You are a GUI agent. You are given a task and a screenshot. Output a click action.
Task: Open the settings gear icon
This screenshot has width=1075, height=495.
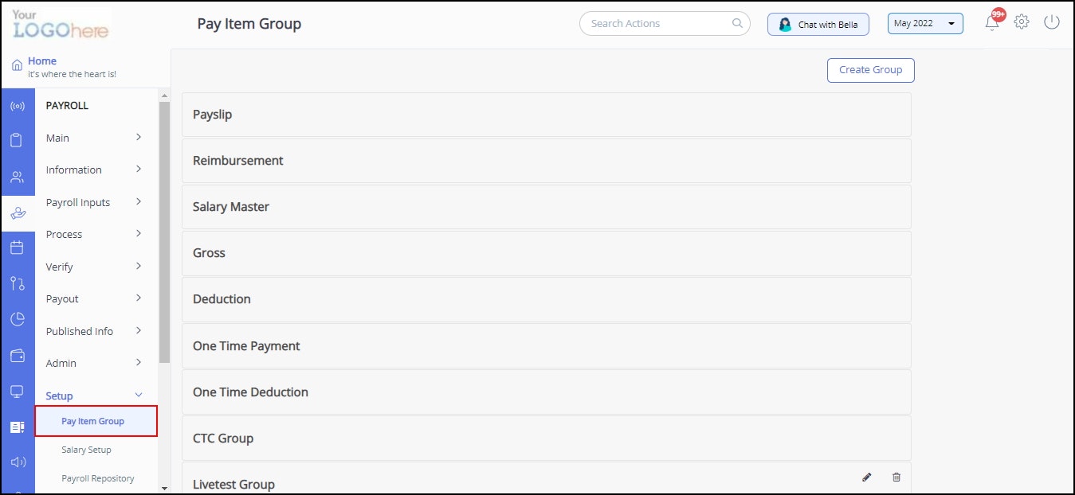click(1022, 21)
